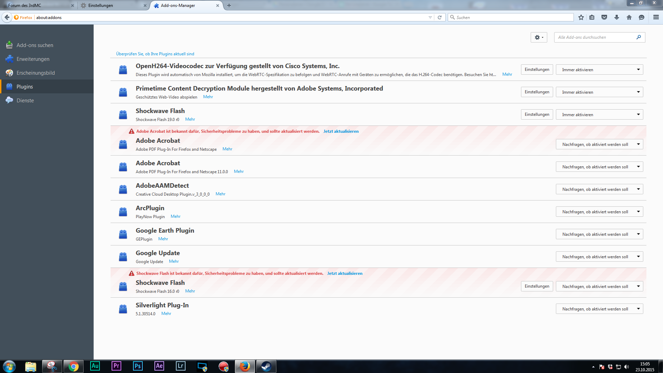This screenshot has width=663, height=373.
Task: Show bookmarks list icon in toolbar
Action: (x=592, y=17)
